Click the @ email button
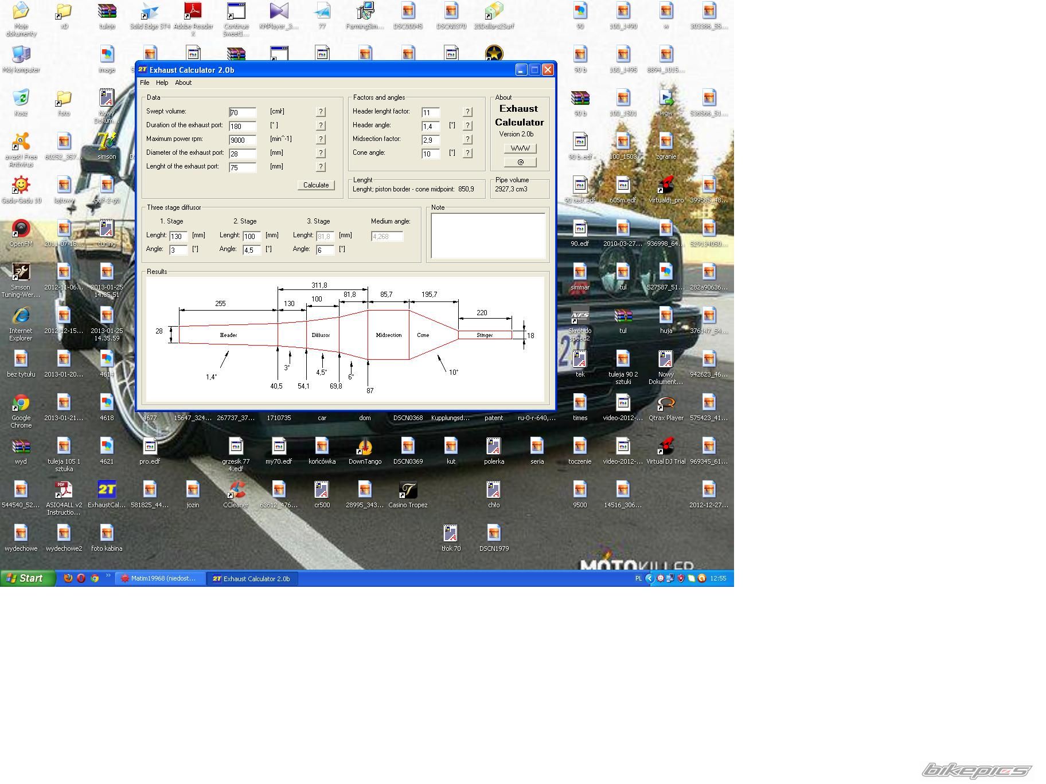This screenshot has height=784, width=1046. pyautogui.click(x=520, y=162)
